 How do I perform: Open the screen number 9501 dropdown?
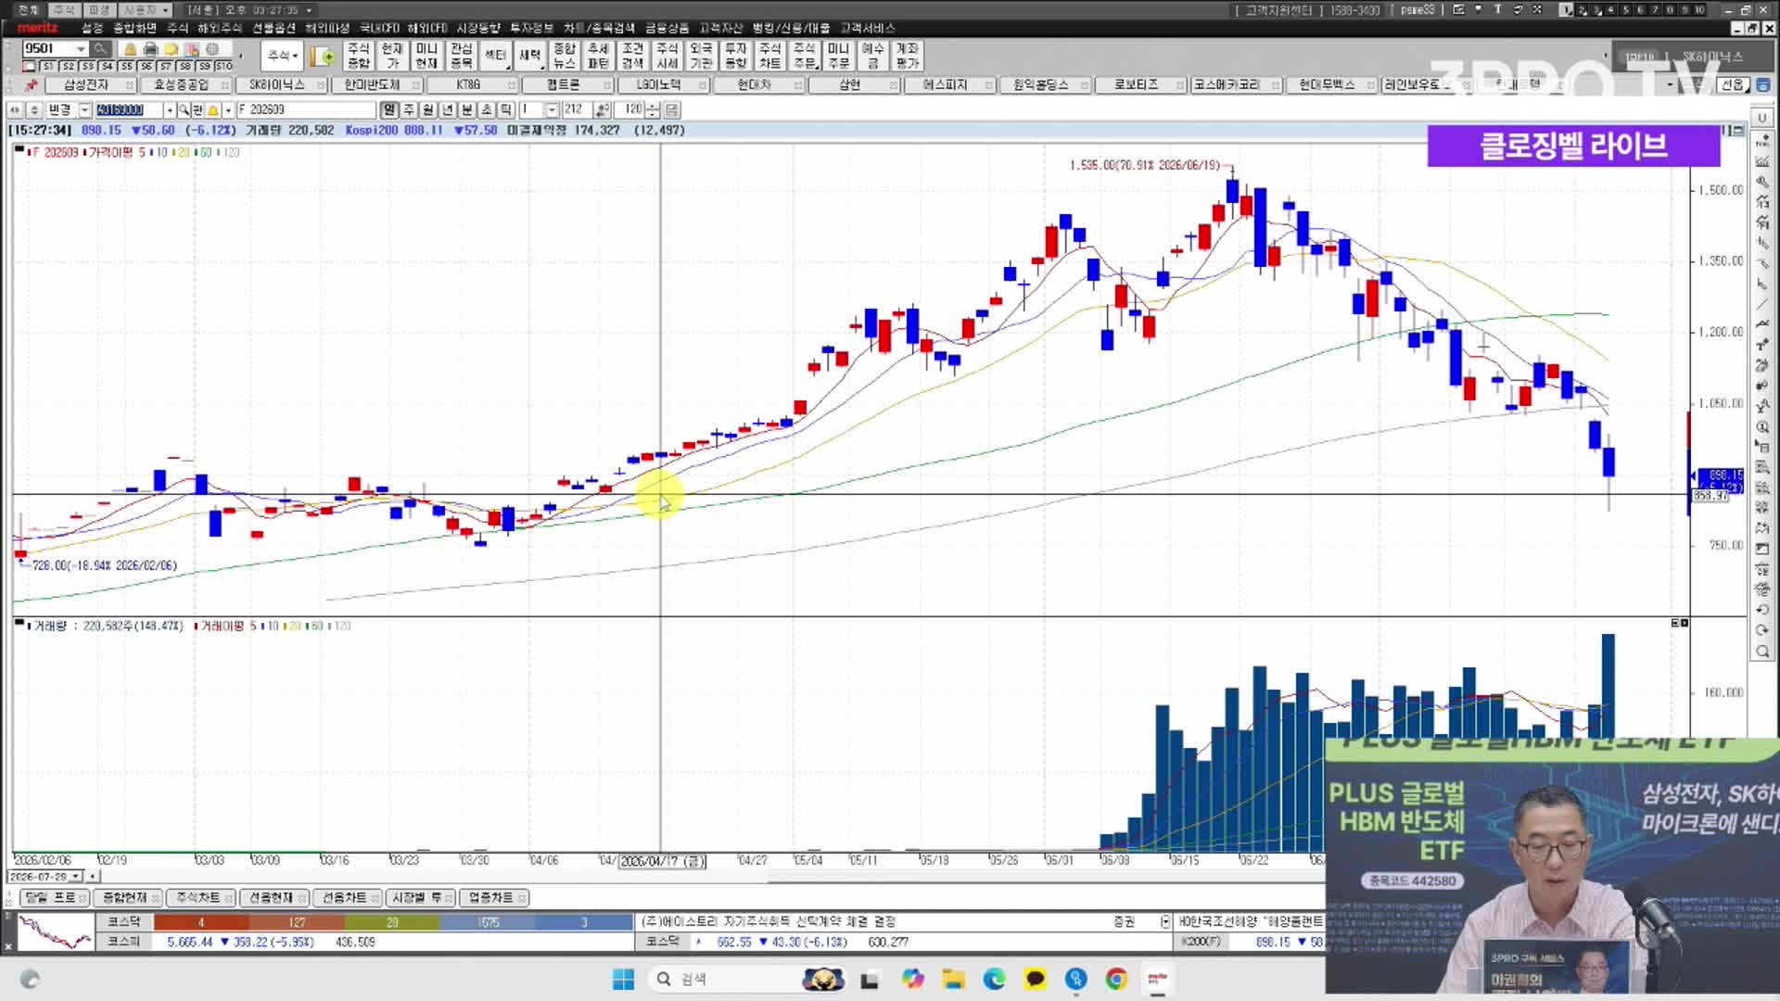pos(81,48)
